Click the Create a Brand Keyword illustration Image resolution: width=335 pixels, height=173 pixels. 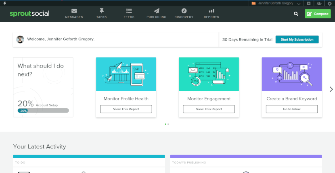(x=292, y=74)
